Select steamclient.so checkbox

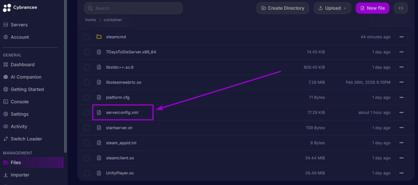click(x=87, y=158)
